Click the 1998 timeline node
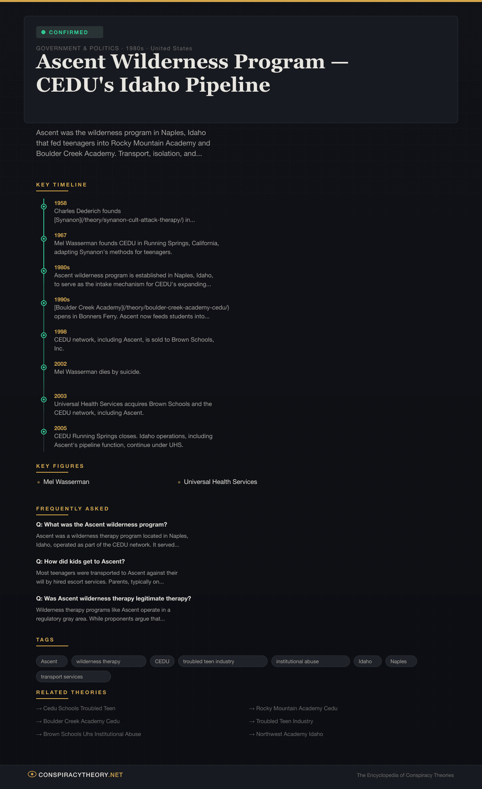Screen dimensions: 482x789 click(x=44, y=335)
